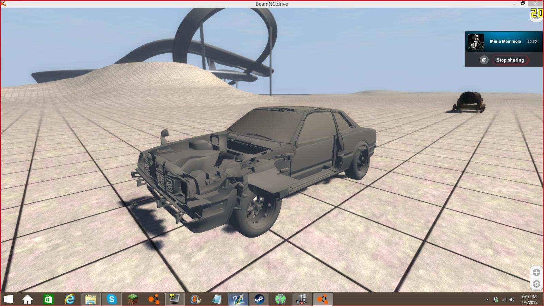Click the volume speaker tray icon
The image size is (544, 306).
click(512, 300)
